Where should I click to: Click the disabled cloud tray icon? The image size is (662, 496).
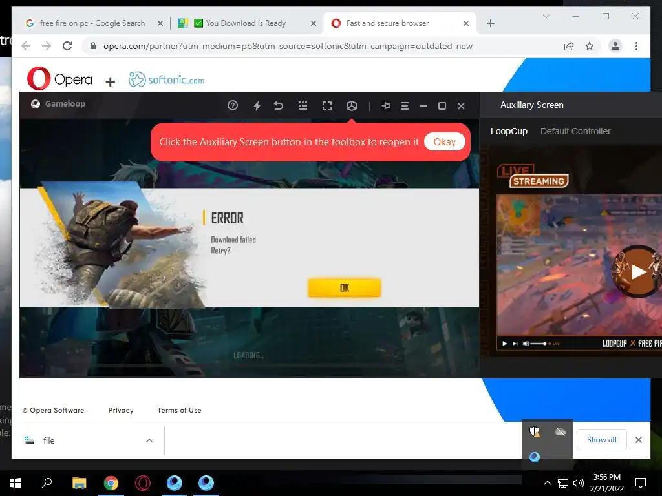(561, 431)
